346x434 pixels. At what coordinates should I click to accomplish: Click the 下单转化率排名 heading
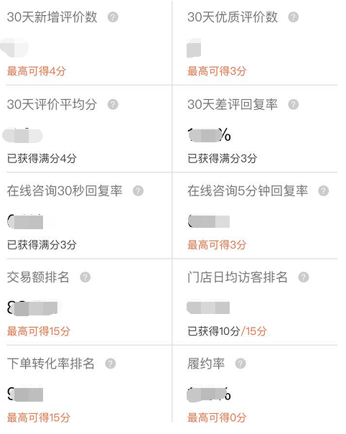pyautogui.click(x=51, y=364)
